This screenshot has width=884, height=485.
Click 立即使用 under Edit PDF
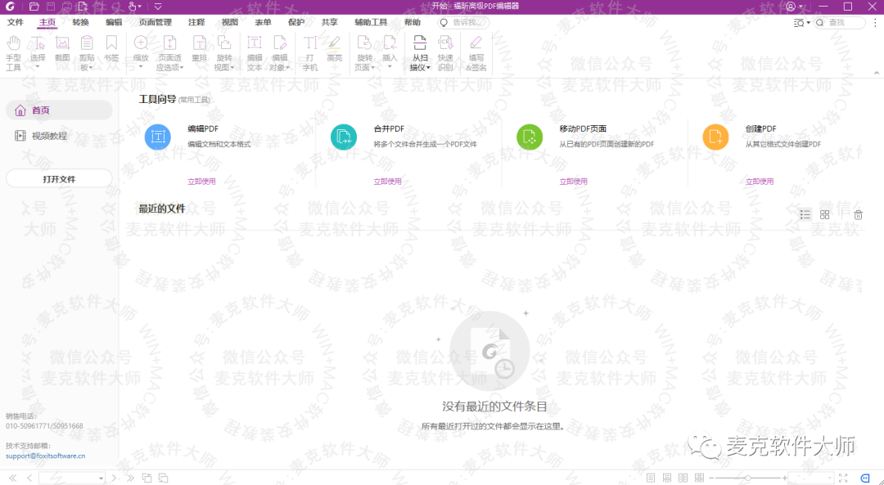coord(201,182)
